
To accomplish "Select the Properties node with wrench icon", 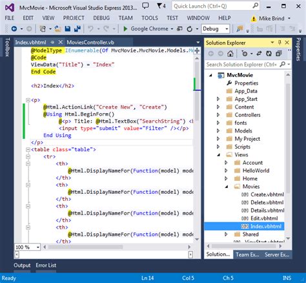I will (x=246, y=83).
